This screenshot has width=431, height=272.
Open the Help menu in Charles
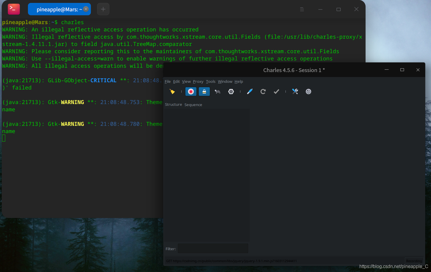239,82
